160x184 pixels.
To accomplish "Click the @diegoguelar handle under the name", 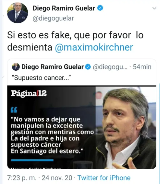I will coord(53,18).
